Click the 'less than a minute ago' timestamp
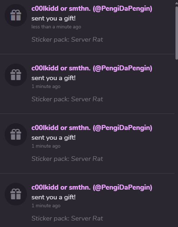Image resolution: width=178 pixels, height=227 pixels. (x=56, y=27)
